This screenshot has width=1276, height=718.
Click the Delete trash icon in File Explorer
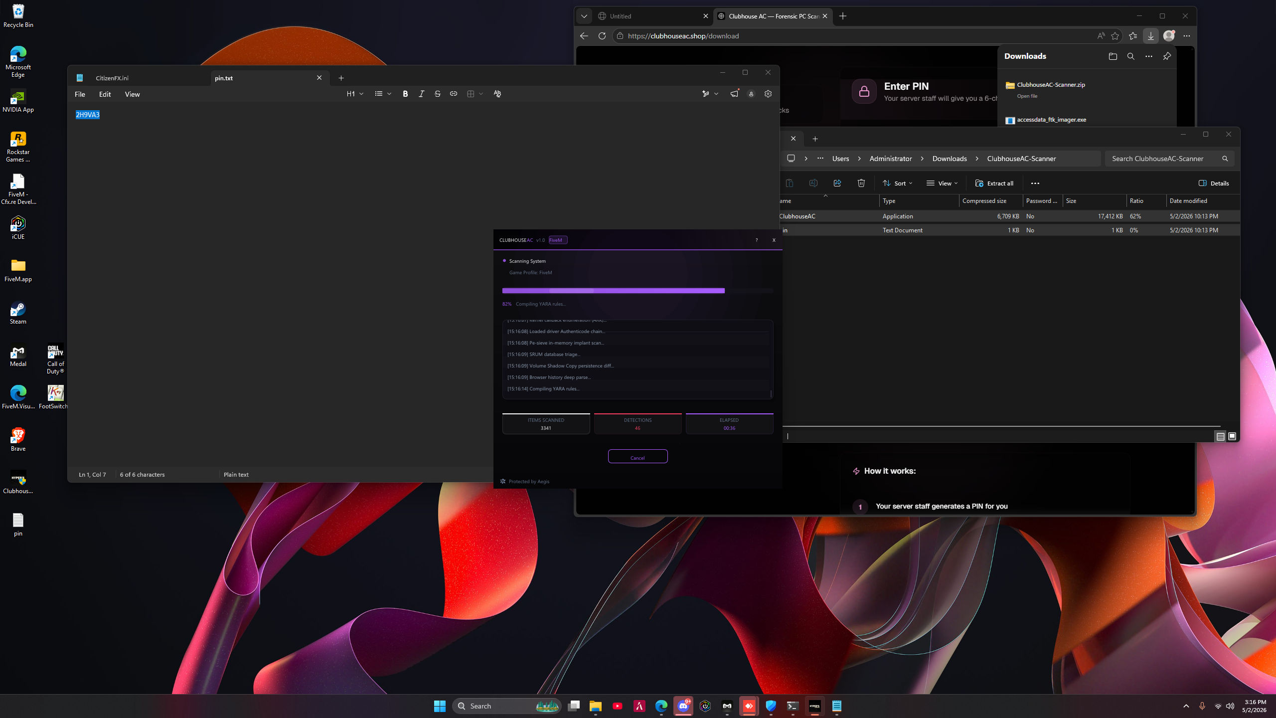861,183
